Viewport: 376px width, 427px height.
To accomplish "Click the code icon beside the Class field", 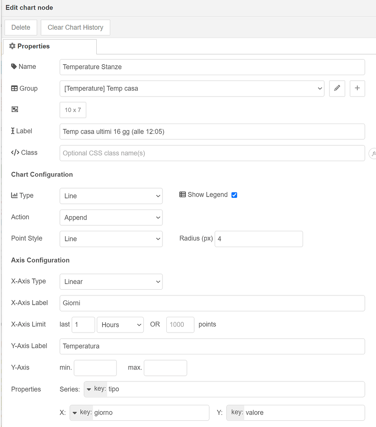I will pyautogui.click(x=15, y=152).
